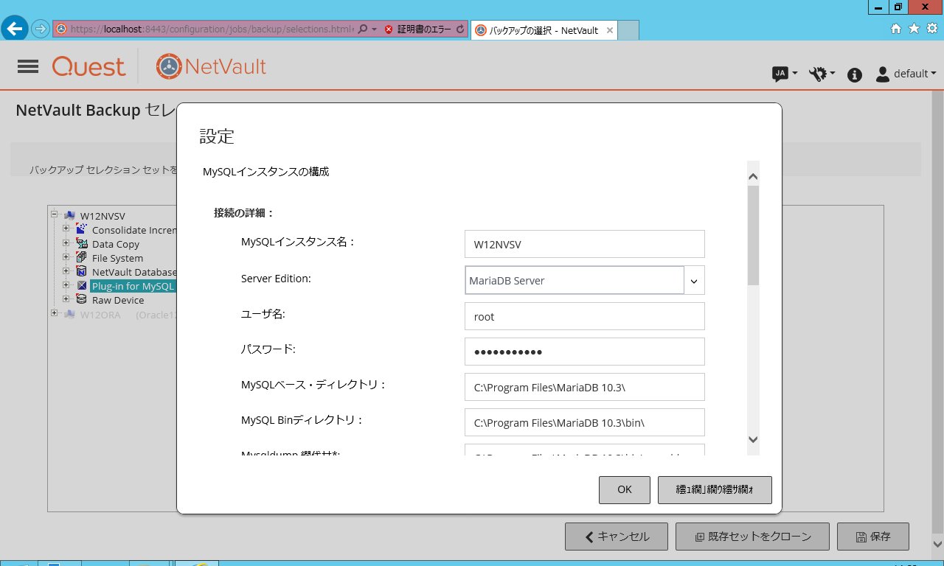Click the W12ORA server icon
944x566 pixels.
[x=69, y=314]
